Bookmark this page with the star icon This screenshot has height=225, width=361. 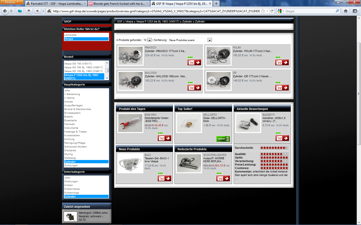(x=263, y=11)
